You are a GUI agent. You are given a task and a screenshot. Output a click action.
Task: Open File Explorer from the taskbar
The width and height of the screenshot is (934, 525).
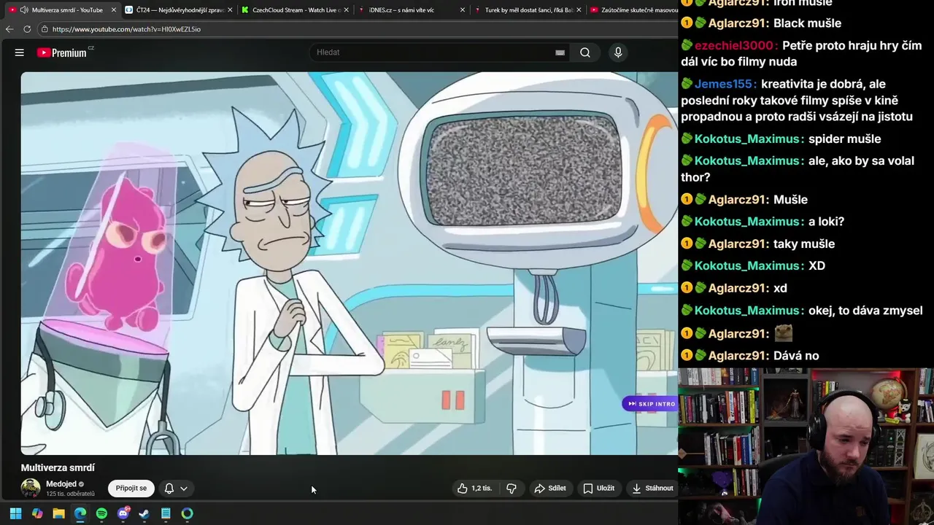tap(59, 513)
